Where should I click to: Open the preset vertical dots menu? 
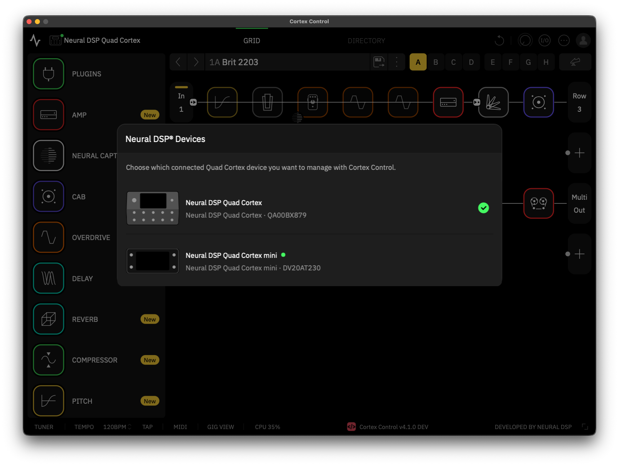(x=397, y=62)
